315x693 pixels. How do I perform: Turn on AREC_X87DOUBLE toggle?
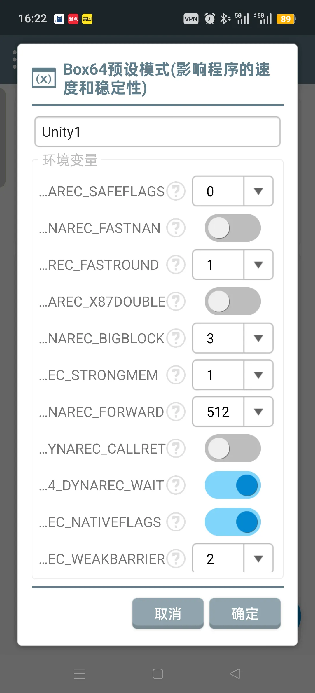point(232,302)
